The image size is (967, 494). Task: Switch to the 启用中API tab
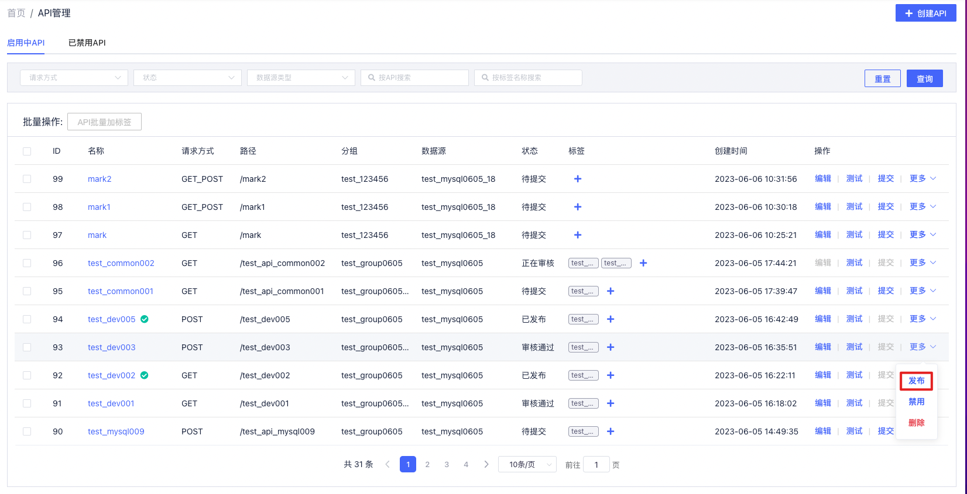coord(26,43)
